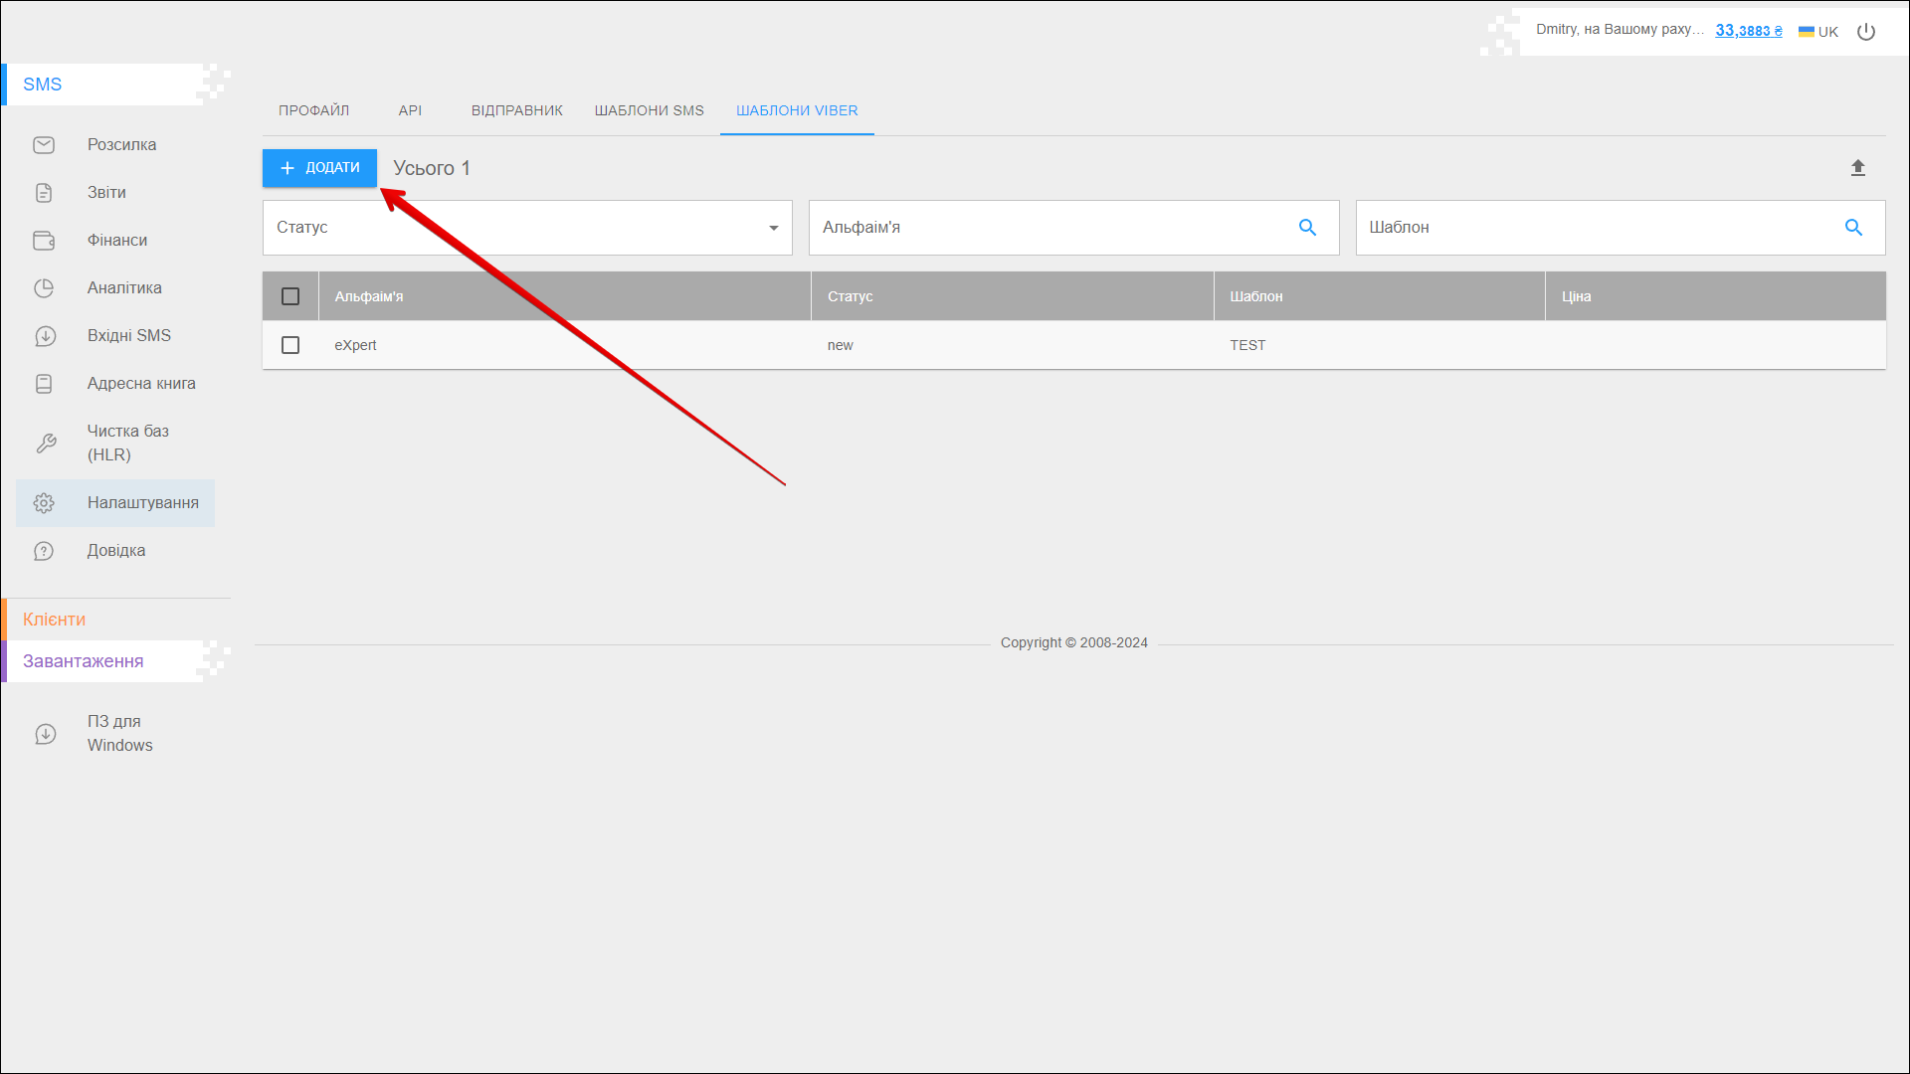
Task: Click into the Шаблон search input
Action: tap(1592, 228)
